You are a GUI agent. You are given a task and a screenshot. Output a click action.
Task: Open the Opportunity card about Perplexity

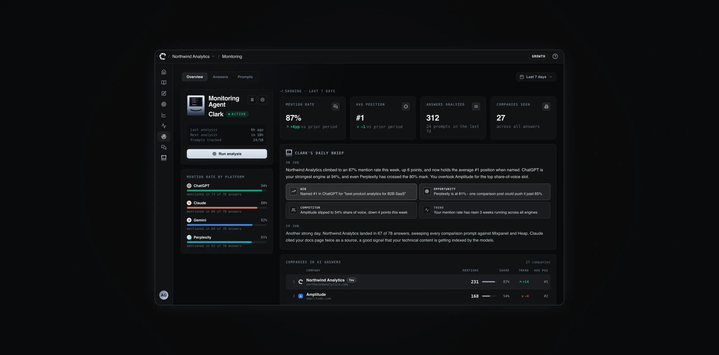pyautogui.click(x=484, y=192)
